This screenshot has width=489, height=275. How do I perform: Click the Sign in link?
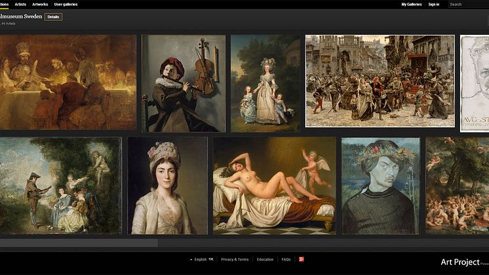pos(433,5)
